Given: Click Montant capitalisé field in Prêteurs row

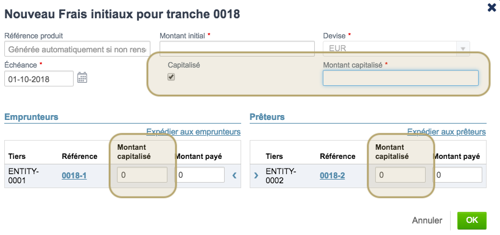Looking at the screenshot, I should [x=400, y=175].
